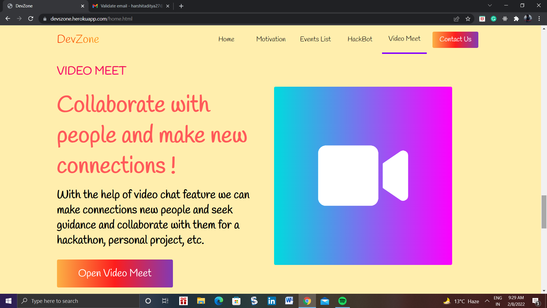Go to Motivation nav item
Screen dimensions: 547x308
(x=271, y=39)
